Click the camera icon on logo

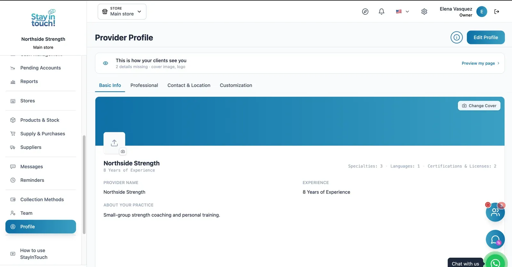pos(123,151)
